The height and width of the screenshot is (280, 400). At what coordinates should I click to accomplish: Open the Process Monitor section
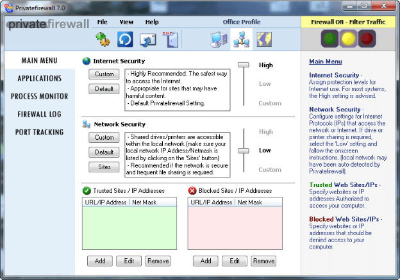point(40,96)
